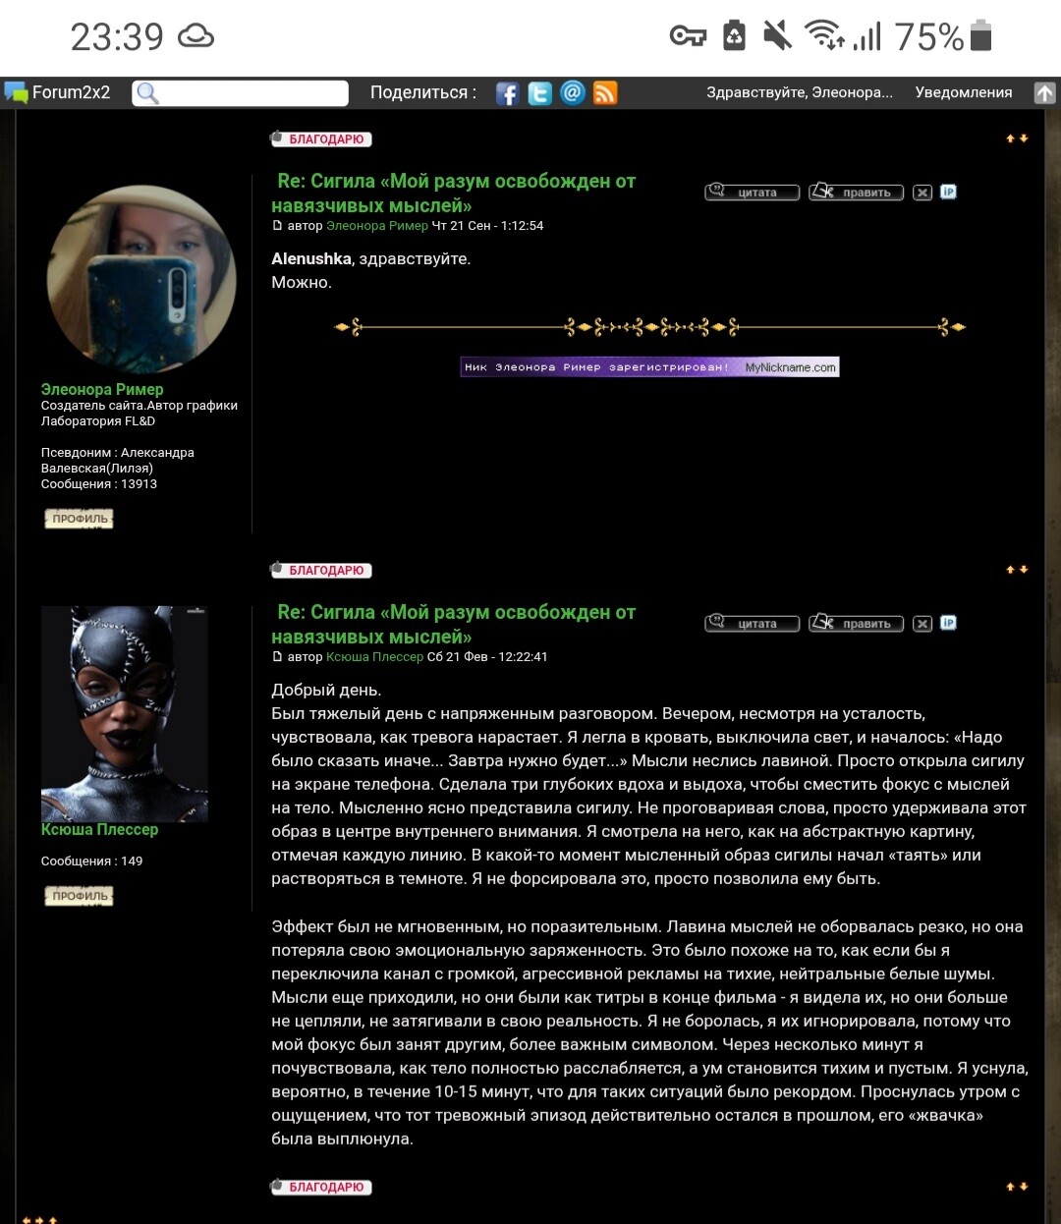Open the Здравствуйте, Элеонора account menu

click(x=799, y=92)
